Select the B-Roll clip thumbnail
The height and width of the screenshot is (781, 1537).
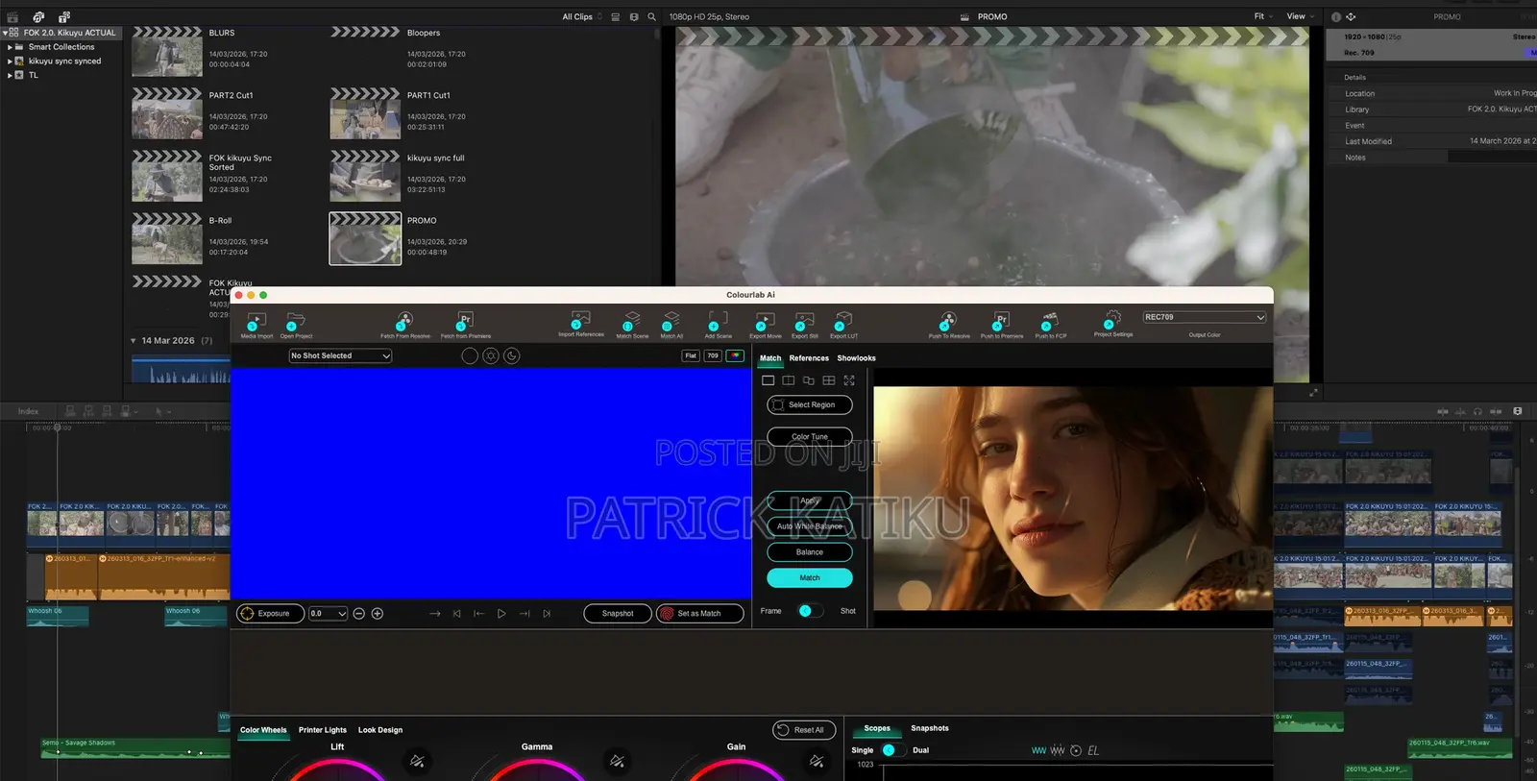click(167, 238)
